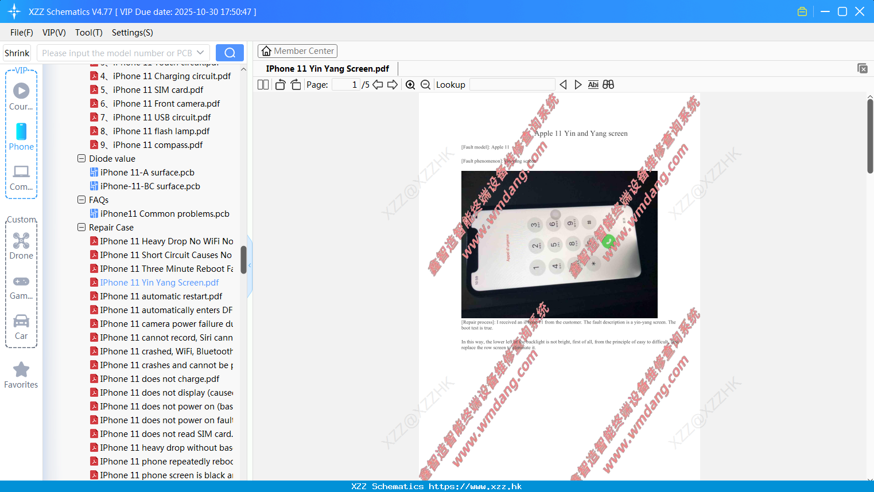Open IPhone 11 does not charge.pdf
Screen dimensions: 874x492
(155, 378)
